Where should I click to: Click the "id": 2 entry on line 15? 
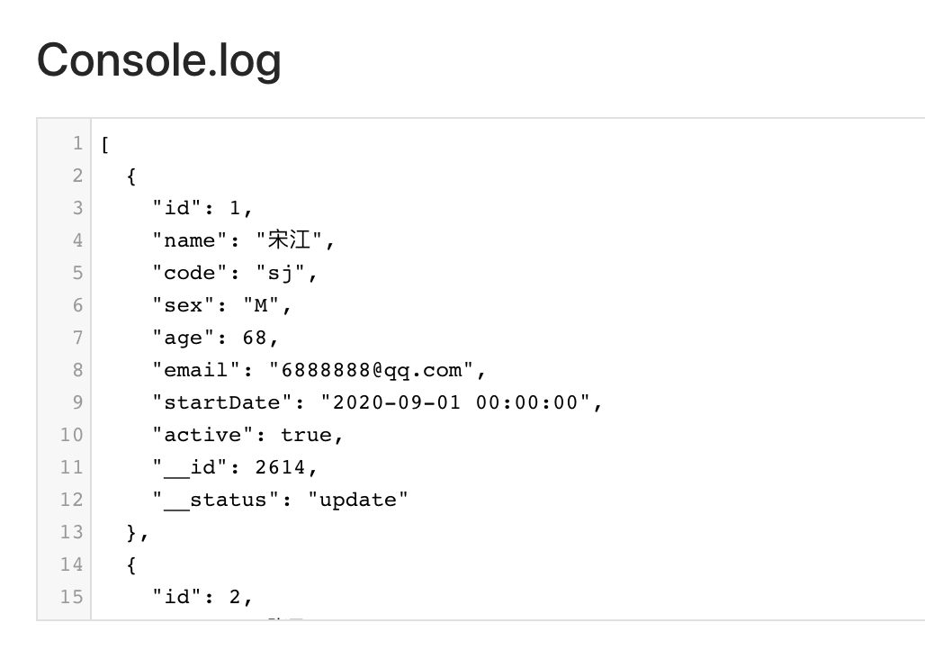(x=202, y=597)
